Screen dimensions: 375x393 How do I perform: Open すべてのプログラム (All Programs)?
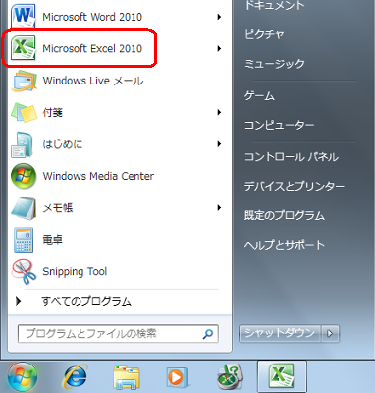coord(86,301)
